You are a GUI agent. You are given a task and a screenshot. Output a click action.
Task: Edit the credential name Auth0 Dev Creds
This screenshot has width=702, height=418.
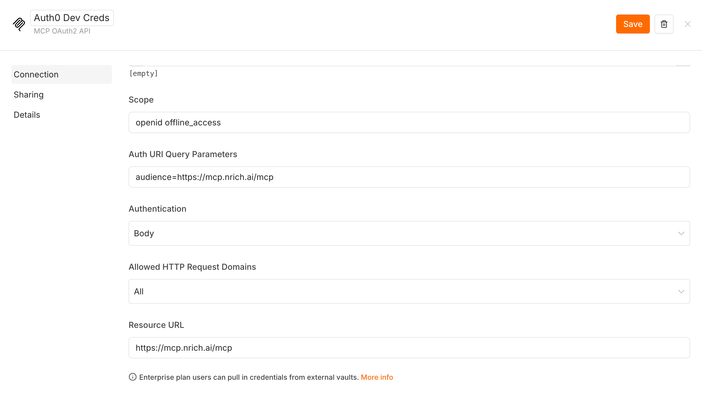coord(72,18)
